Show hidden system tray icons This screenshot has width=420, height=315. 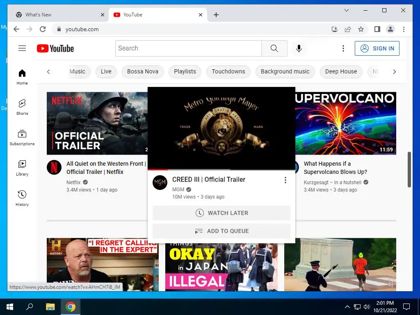coord(347,307)
